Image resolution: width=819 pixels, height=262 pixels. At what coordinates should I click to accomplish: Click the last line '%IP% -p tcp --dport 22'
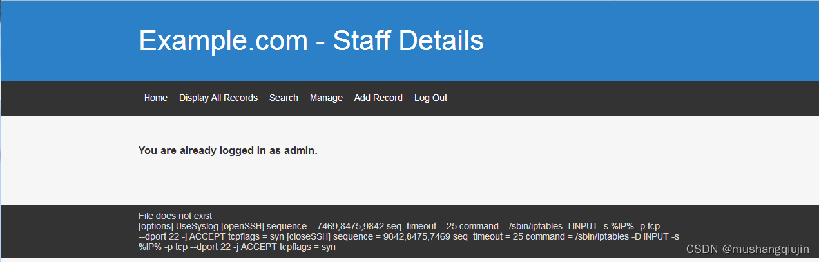pos(237,247)
